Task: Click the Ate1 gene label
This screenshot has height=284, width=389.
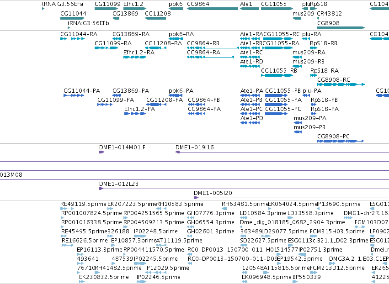Action: (x=246, y=4)
